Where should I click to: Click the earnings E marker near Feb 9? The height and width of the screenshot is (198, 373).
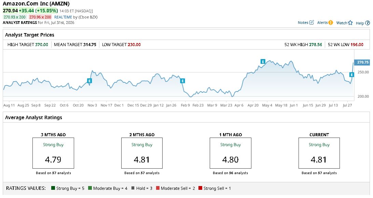pos(182,81)
